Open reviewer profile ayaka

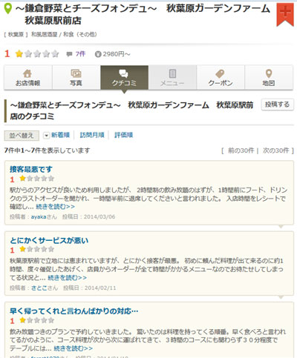(39, 217)
